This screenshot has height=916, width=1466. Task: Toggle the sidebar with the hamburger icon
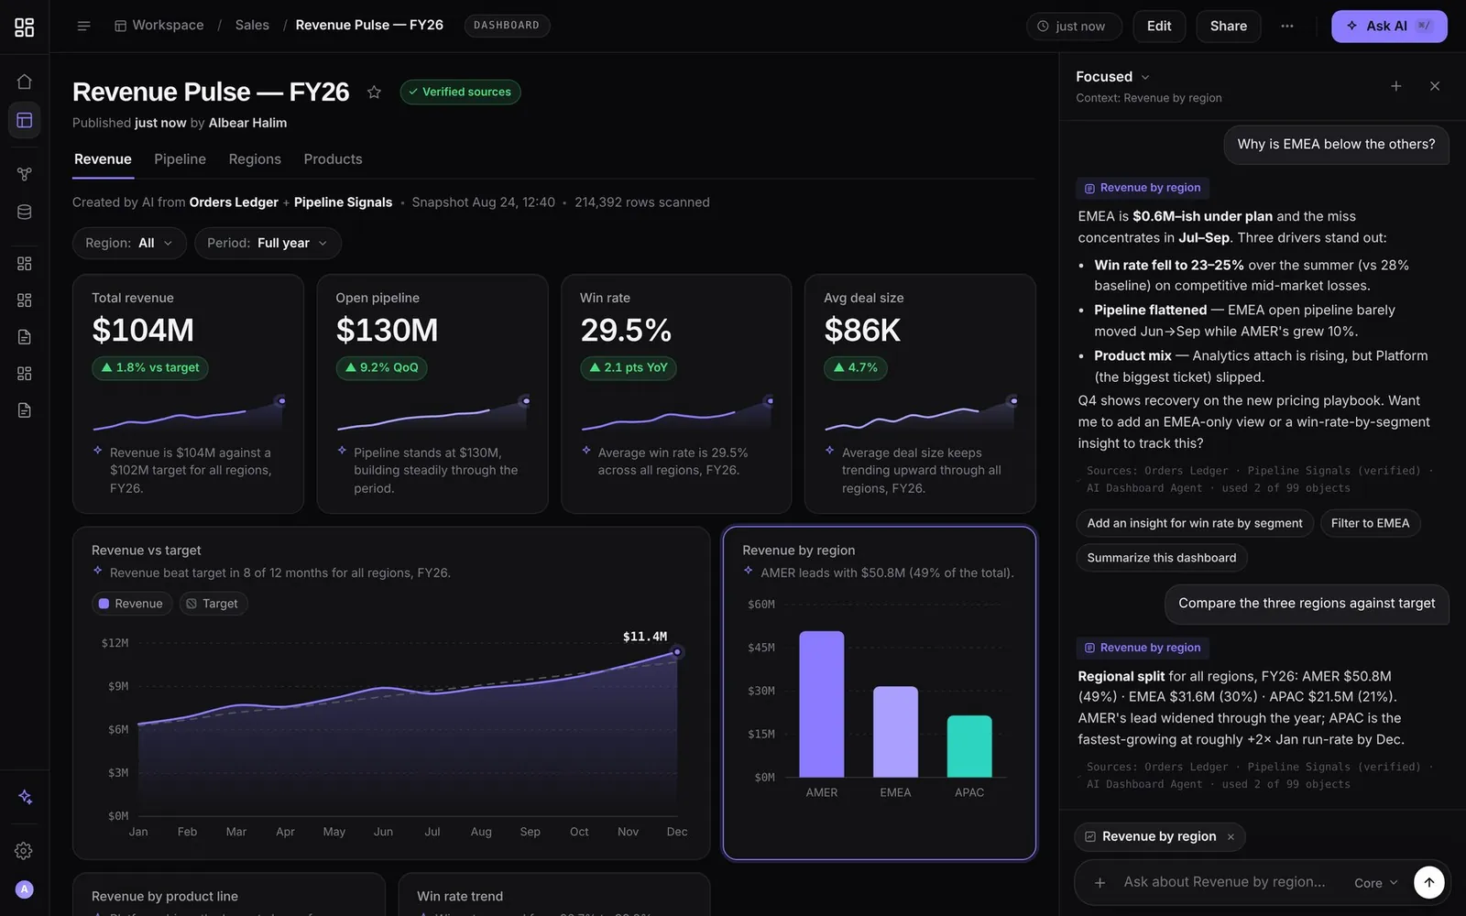[83, 26]
